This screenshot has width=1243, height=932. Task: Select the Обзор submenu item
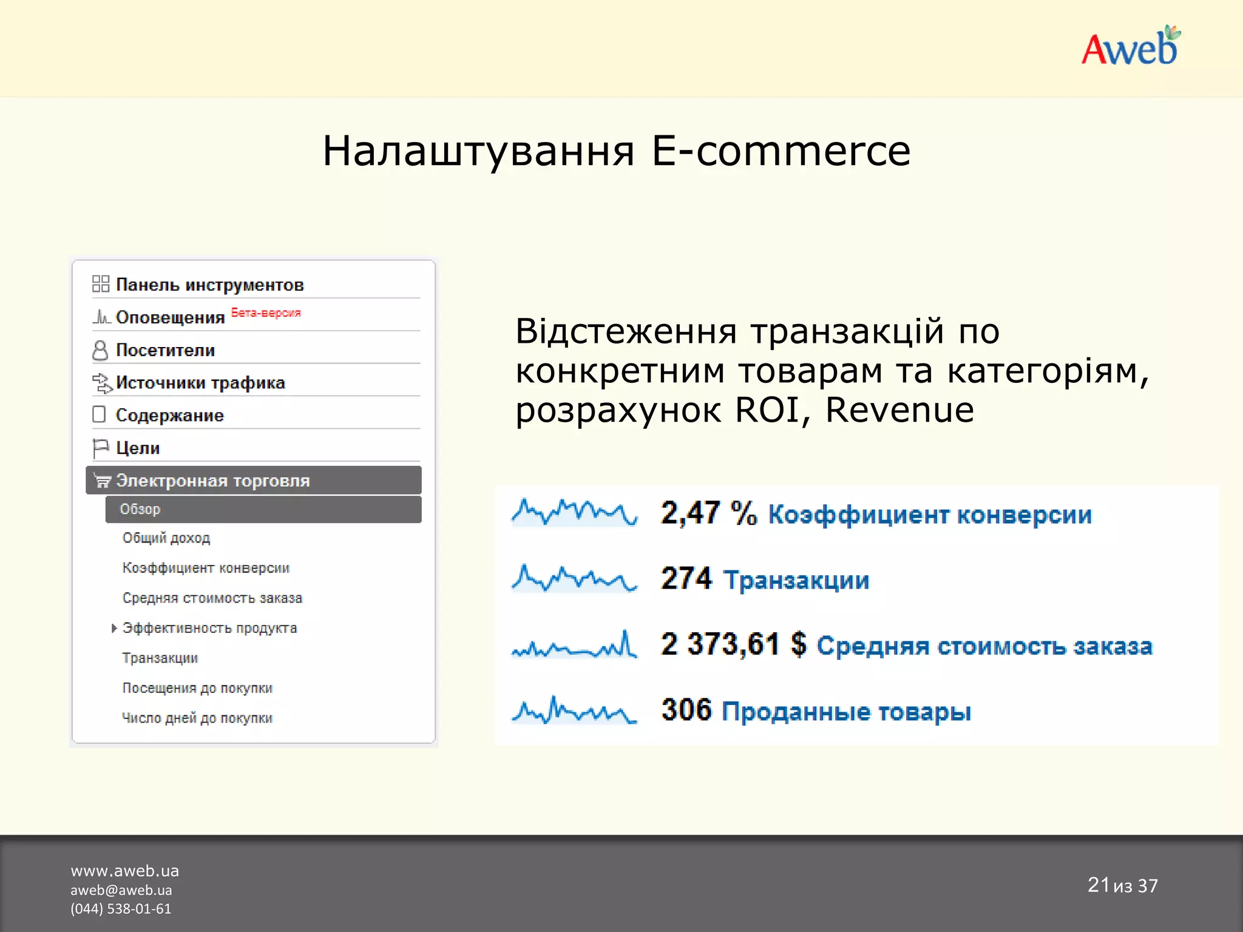coord(263,510)
